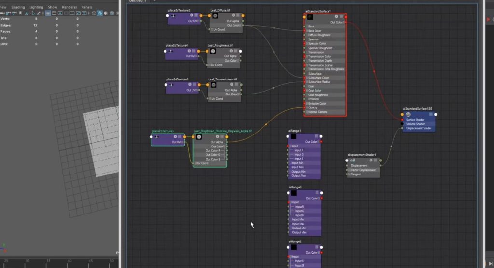Click the Out Color output port on aiRange1

click(x=321, y=142)
